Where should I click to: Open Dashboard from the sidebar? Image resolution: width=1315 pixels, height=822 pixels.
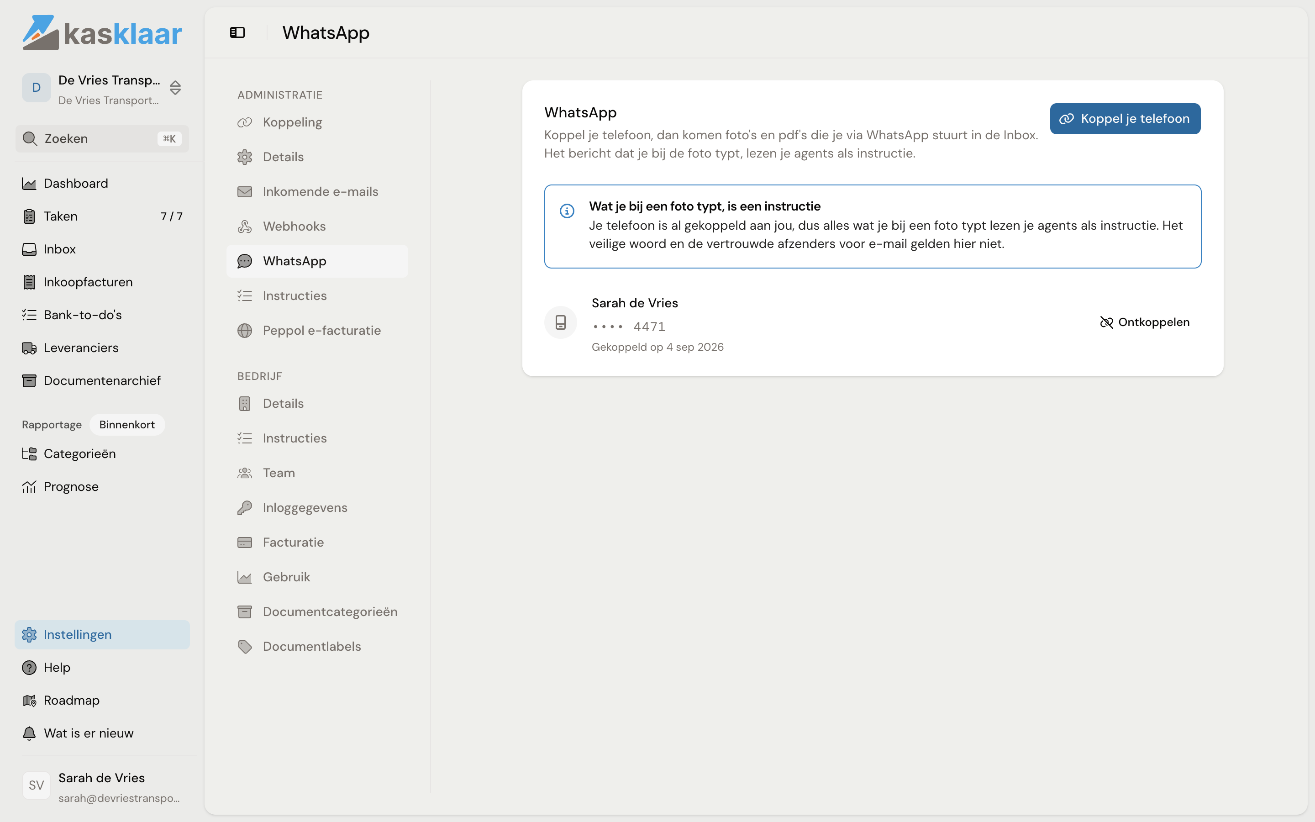click(102, 184)
